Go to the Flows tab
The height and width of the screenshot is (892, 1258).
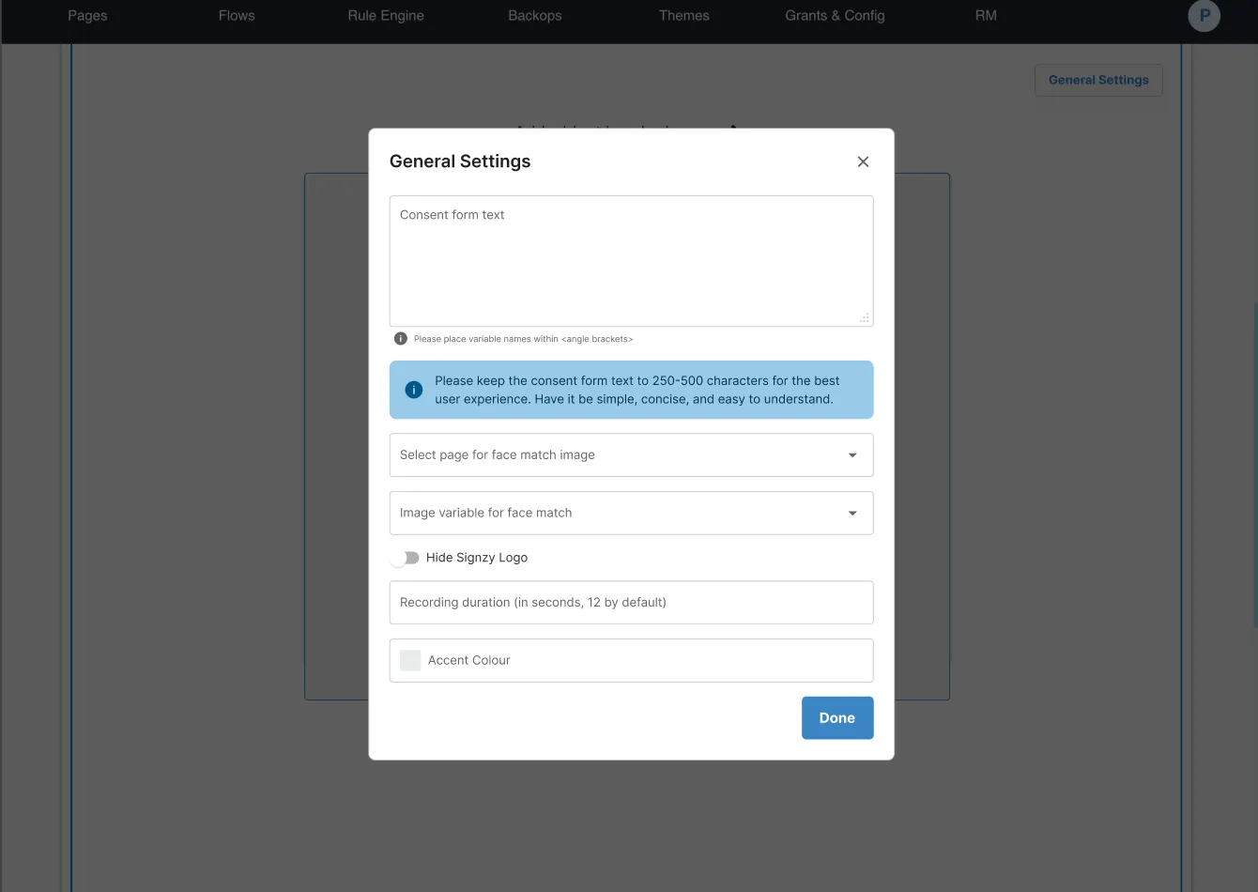pyautogui.click(x=237, y=16)
